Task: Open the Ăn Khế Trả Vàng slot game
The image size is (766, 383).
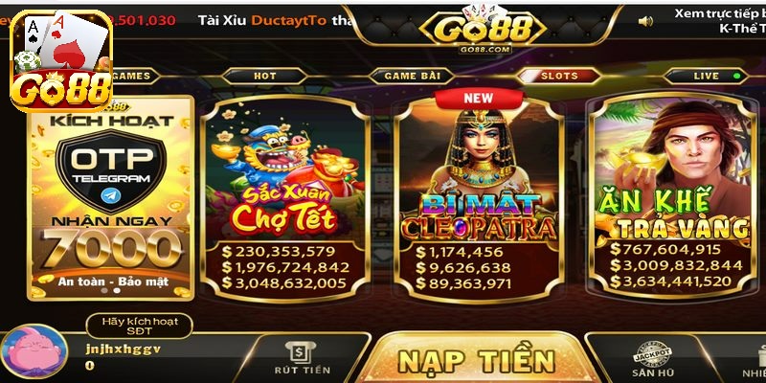Action: pos(672,195)
